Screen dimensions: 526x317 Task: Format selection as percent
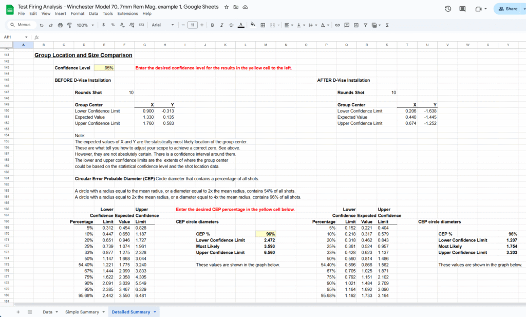pyautogui.click(x=112, y=24)
